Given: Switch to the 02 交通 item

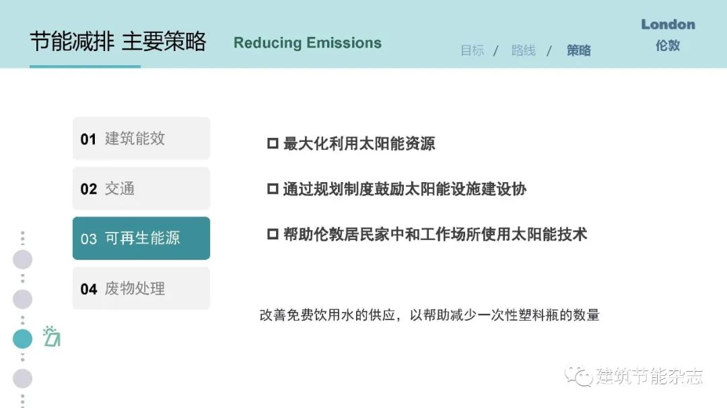Looking at the screenshot, I should 141,189.
